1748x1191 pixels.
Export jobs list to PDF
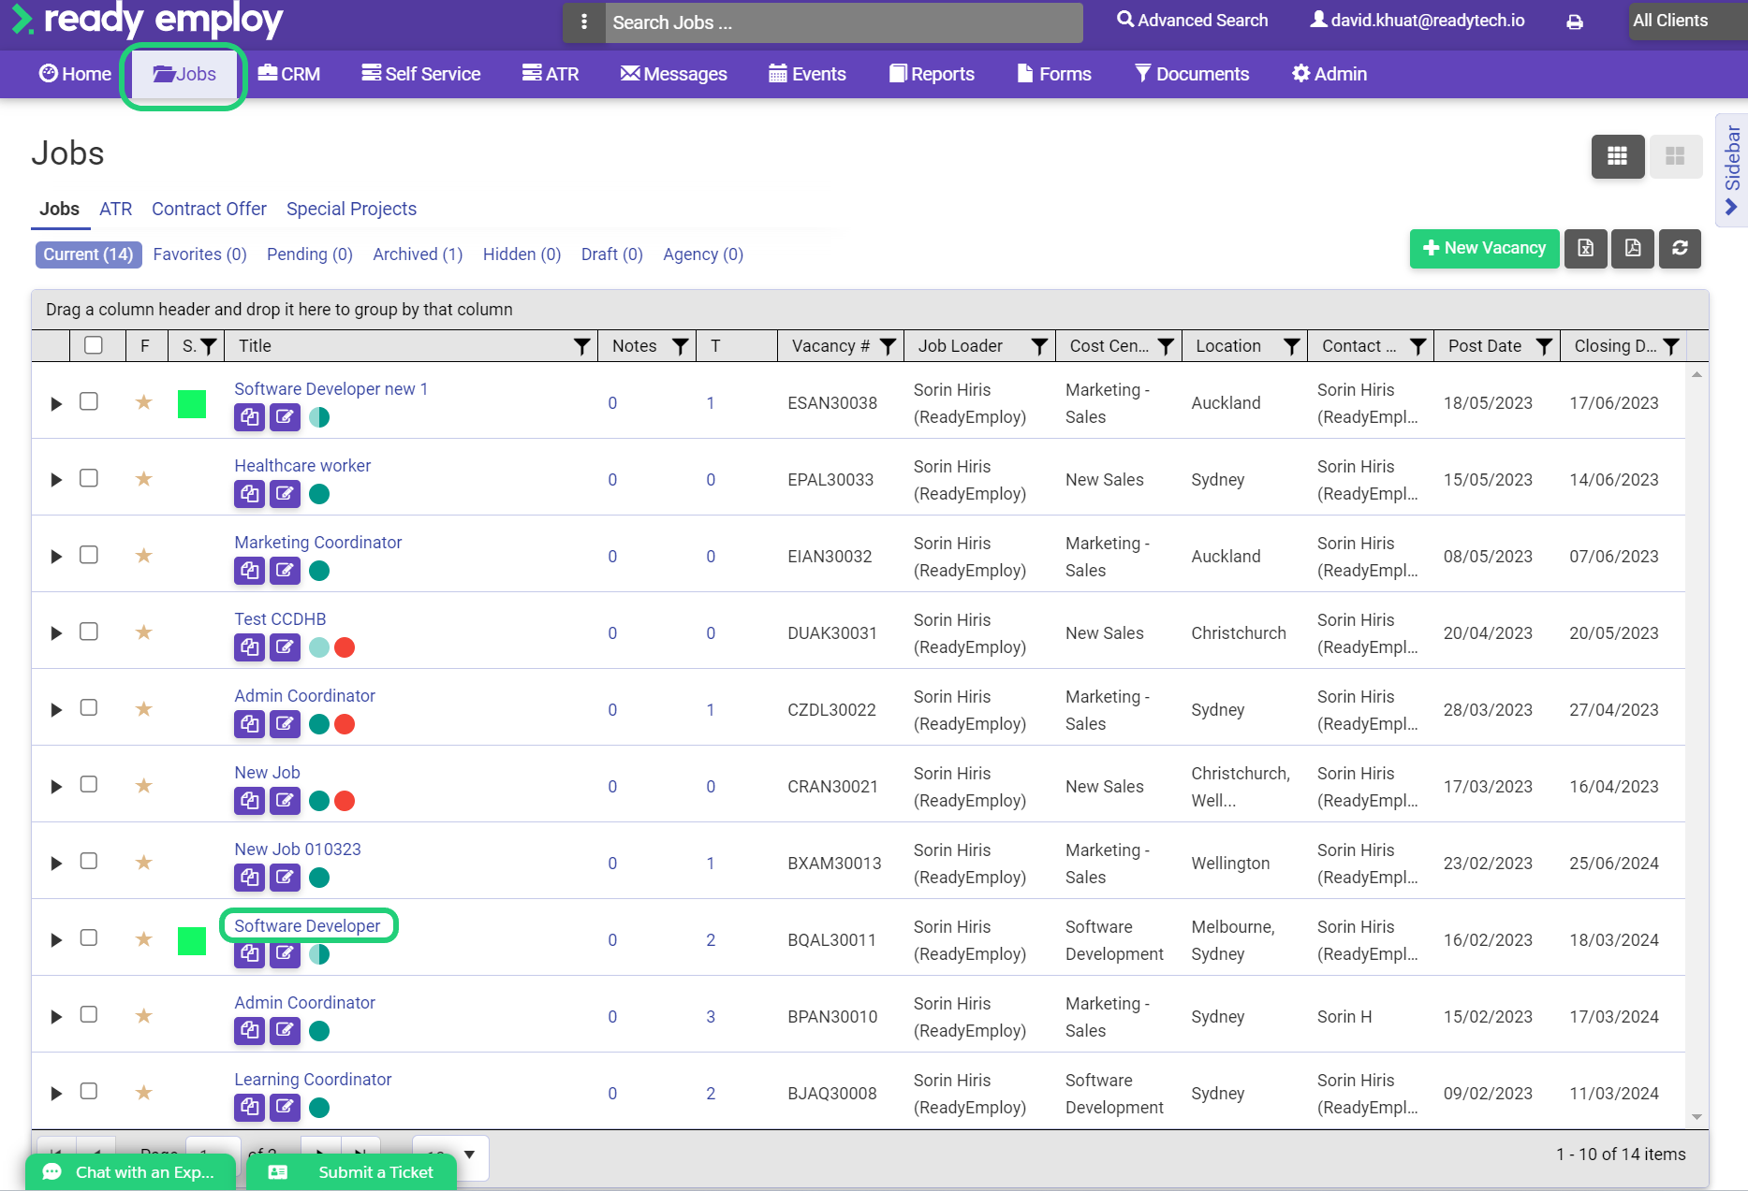pos(1632,248)
